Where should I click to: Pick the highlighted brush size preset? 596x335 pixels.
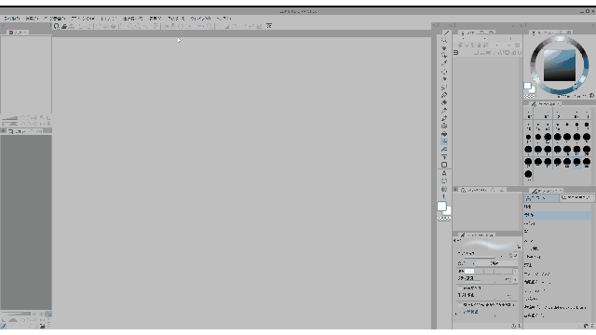tap(577, 163)
